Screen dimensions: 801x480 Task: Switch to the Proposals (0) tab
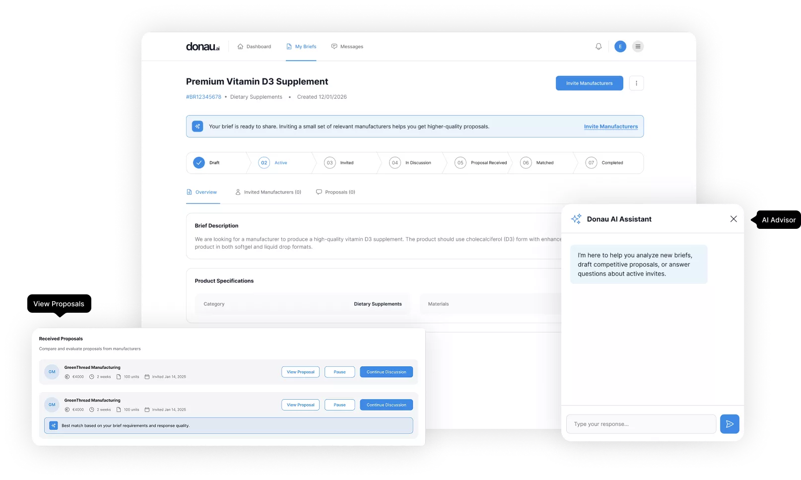click(x=335, y=192)
